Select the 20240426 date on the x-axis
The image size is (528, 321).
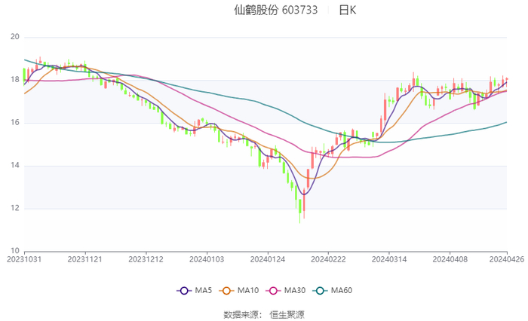(506, 258)
